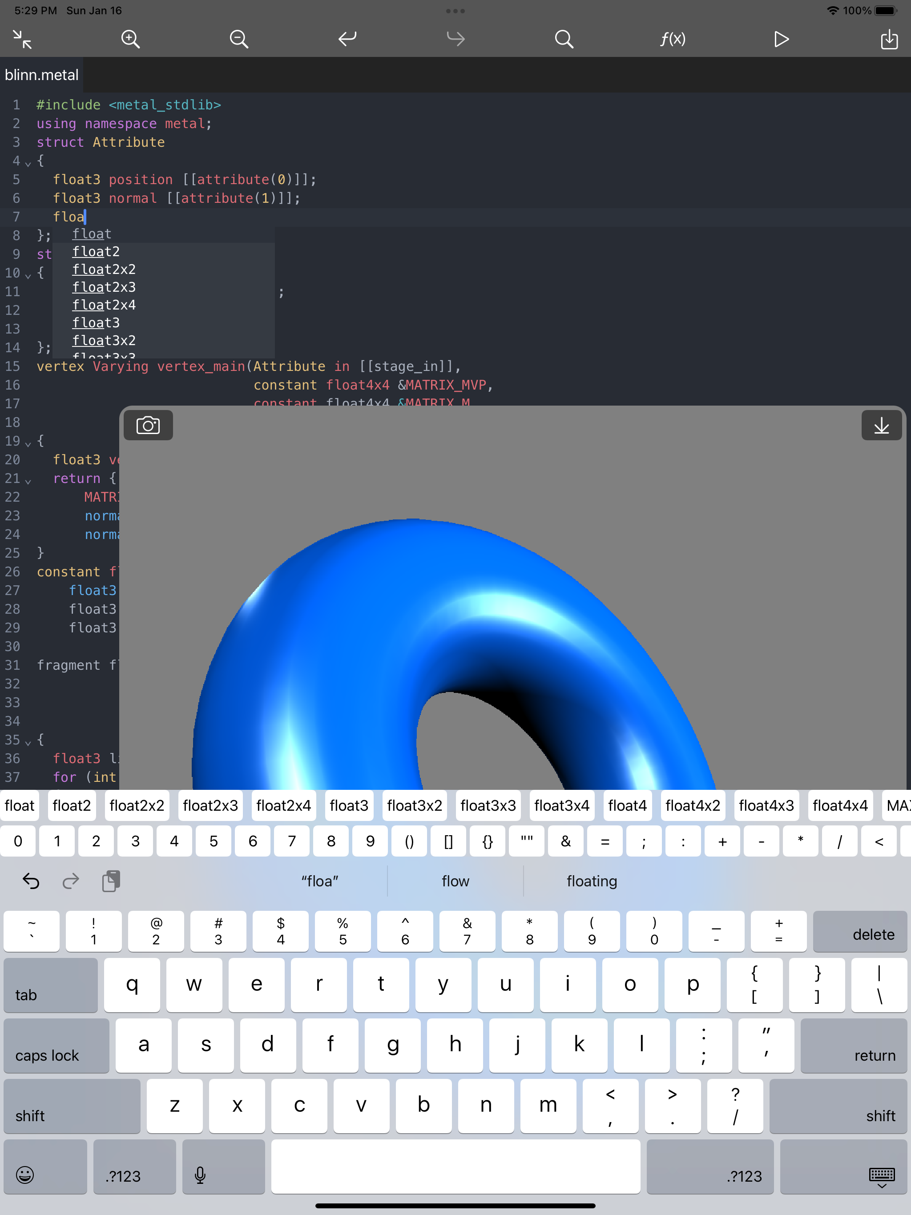The width and height of the screenshot is (911, 1215).
Task: Toggle the left shift key
Action: 72,1106
